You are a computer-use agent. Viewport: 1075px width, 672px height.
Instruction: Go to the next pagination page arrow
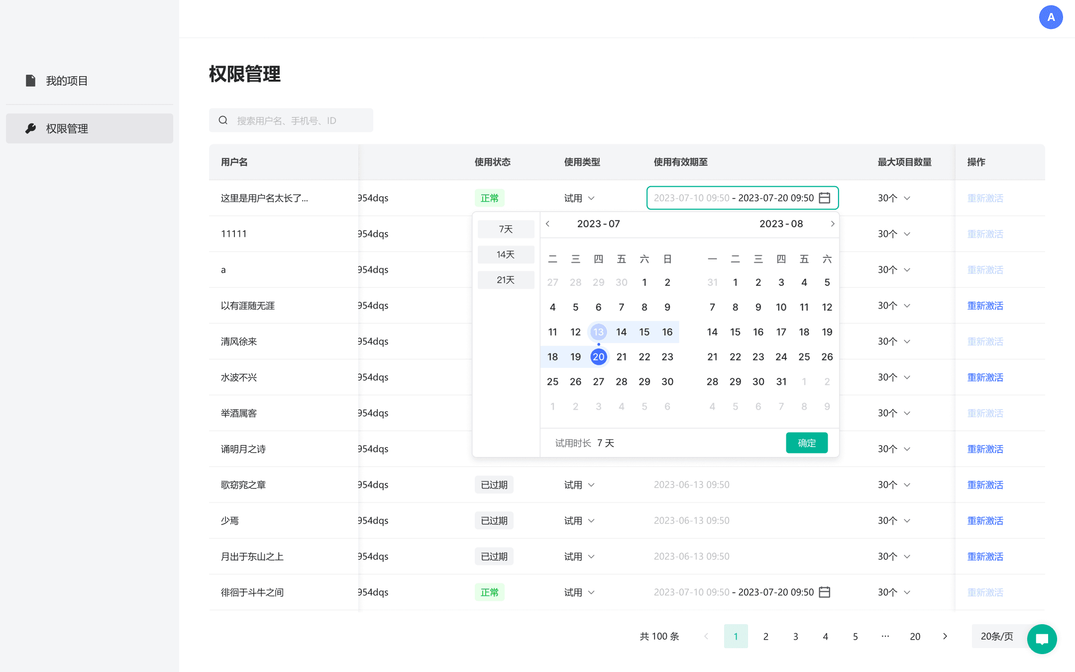945,636
